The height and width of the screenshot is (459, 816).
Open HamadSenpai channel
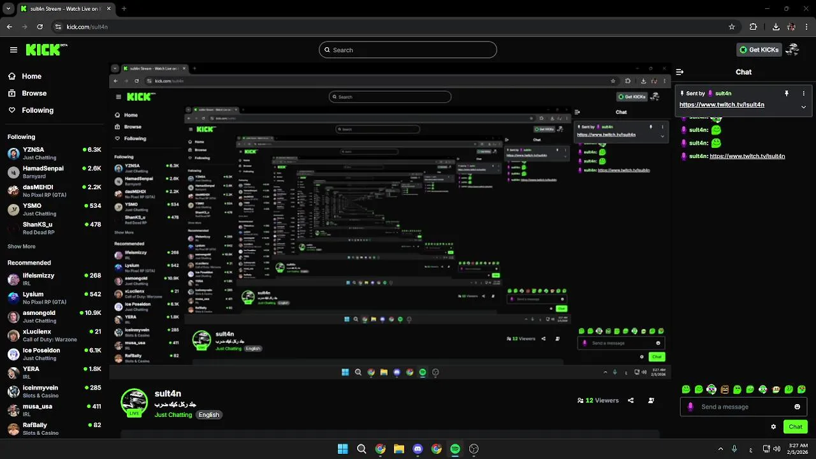[x=54, y=172]
